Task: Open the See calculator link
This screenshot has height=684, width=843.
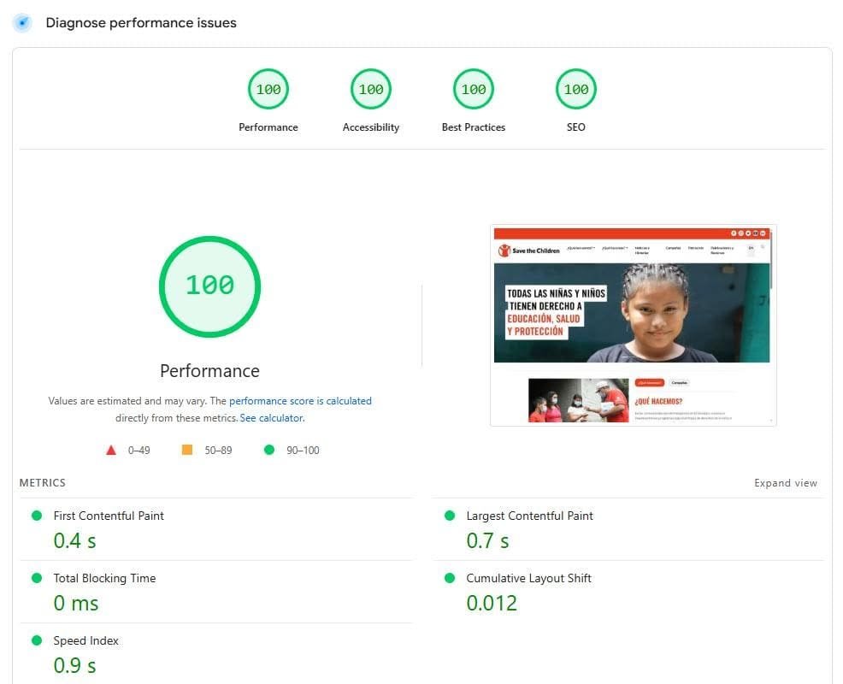Action: coord(272,418)
